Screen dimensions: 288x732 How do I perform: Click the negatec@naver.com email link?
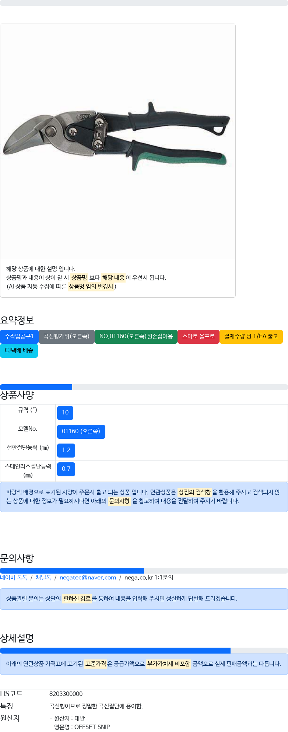tap(88, 577)
